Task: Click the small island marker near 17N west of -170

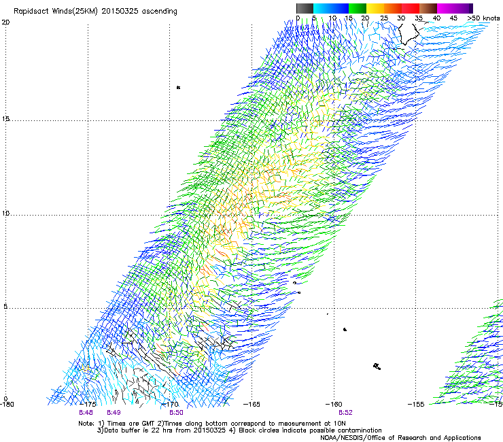Action: [178, 87]
